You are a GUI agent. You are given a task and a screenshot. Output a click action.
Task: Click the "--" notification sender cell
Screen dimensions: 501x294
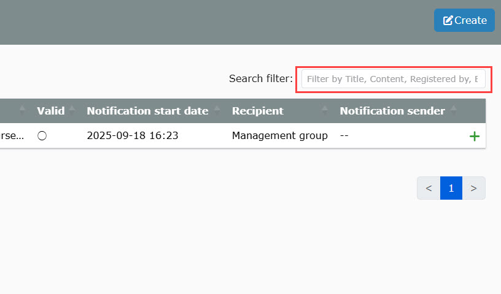pos(344,135)
